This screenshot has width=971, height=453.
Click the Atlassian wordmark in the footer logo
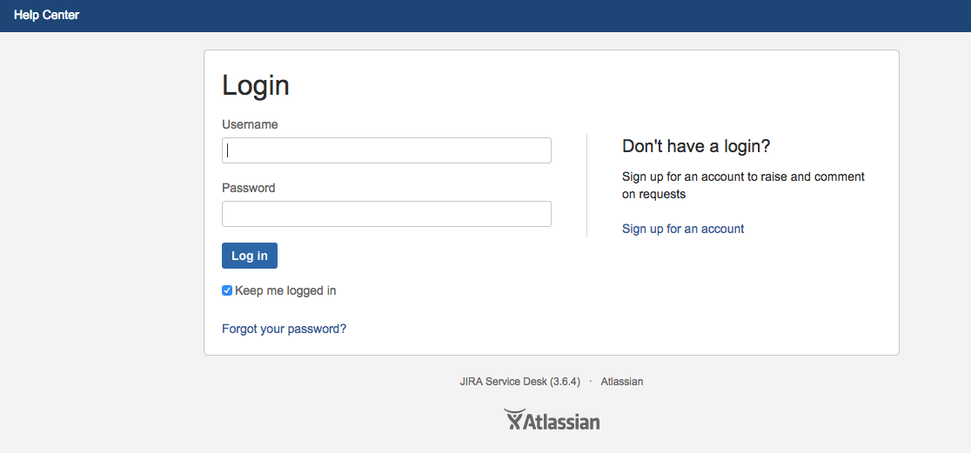563,422
